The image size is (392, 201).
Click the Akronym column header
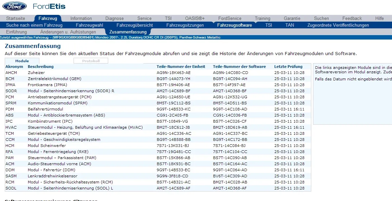point(14,67)
